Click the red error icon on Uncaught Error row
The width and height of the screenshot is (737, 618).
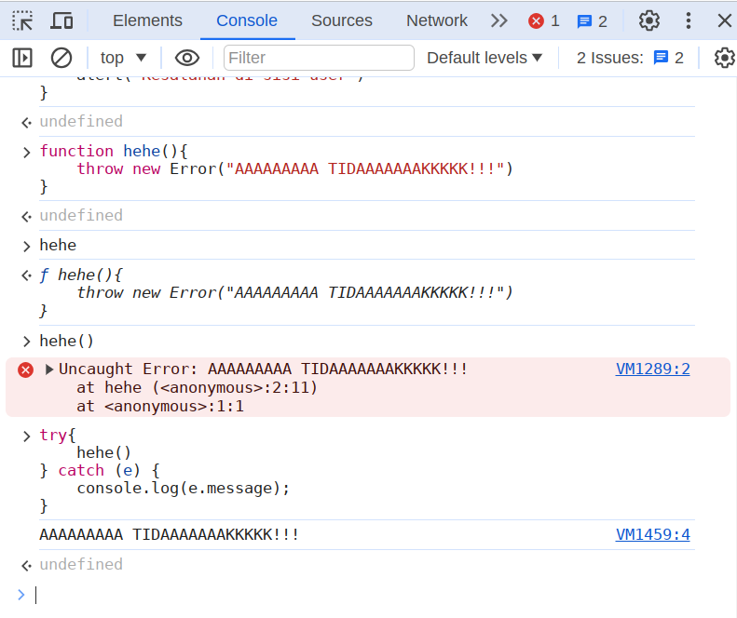point(25,370)
